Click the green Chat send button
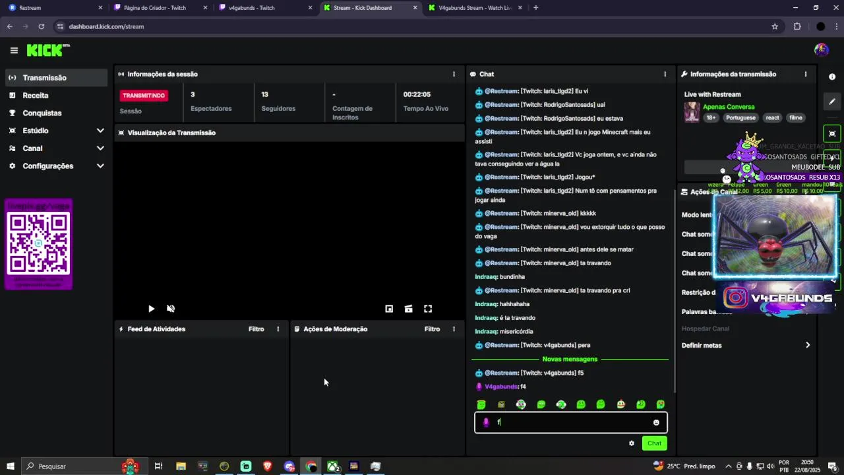The height and width of the screenshot is (475, 844). (654, 443)
